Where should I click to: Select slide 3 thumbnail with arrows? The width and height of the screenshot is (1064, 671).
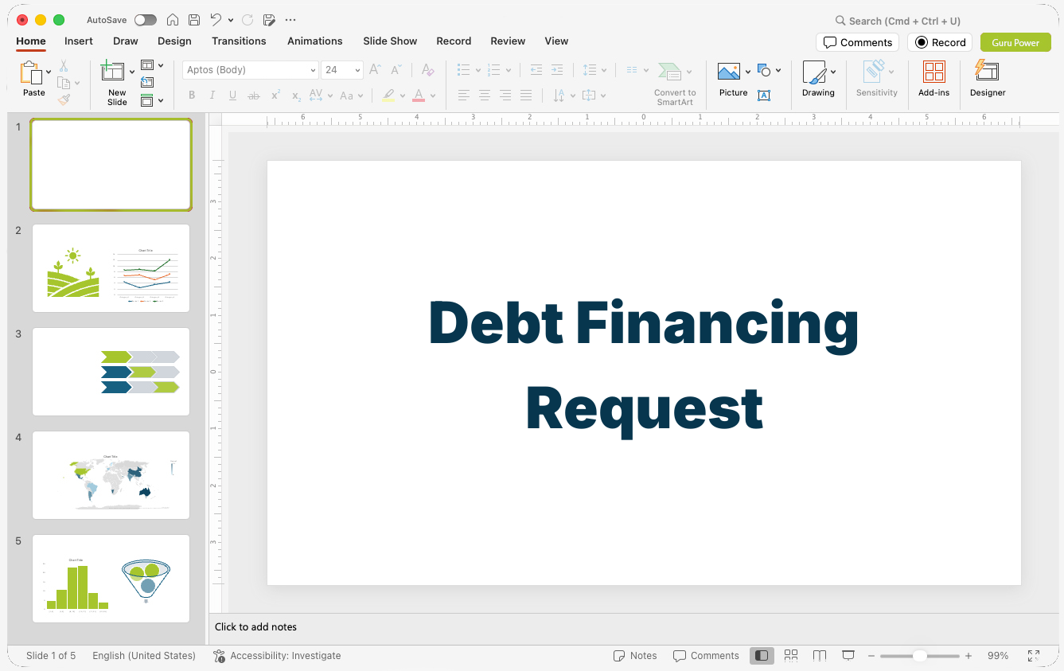click(x=111, y=372)
